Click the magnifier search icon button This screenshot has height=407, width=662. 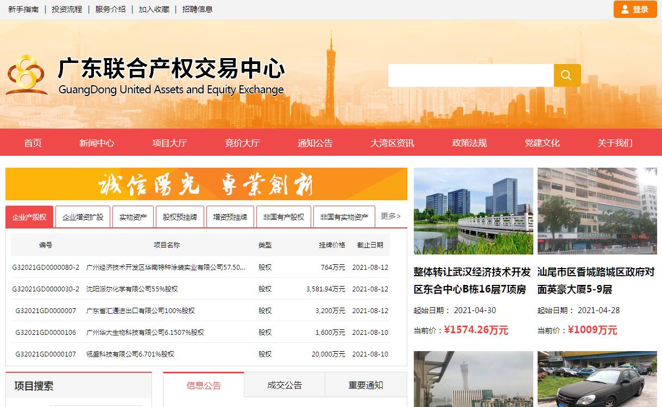(567, 75)
